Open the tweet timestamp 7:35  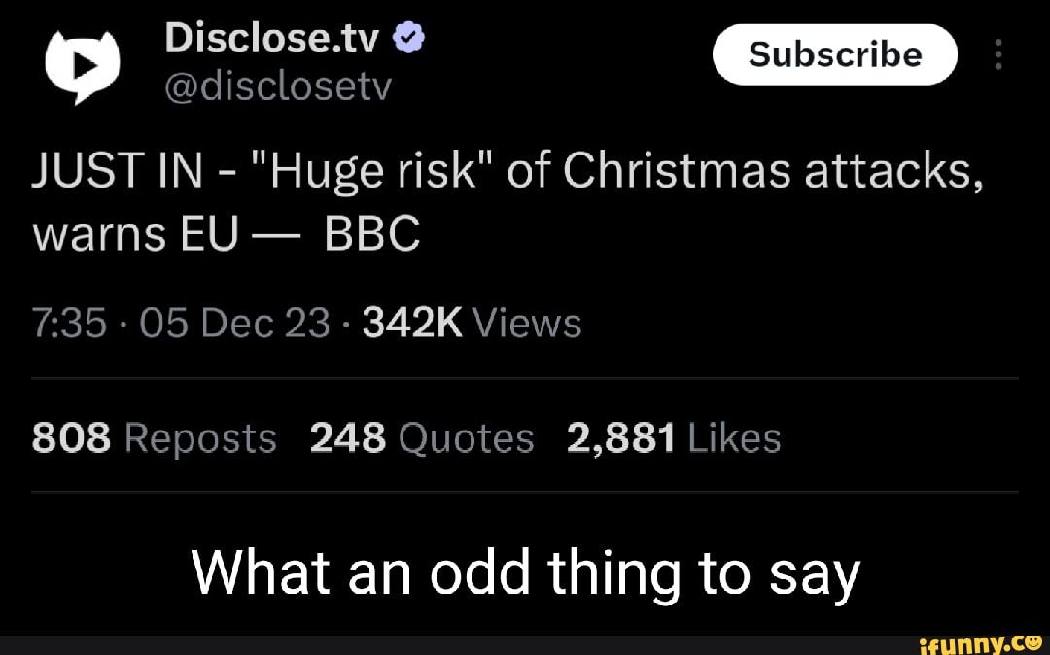point(68,322)
